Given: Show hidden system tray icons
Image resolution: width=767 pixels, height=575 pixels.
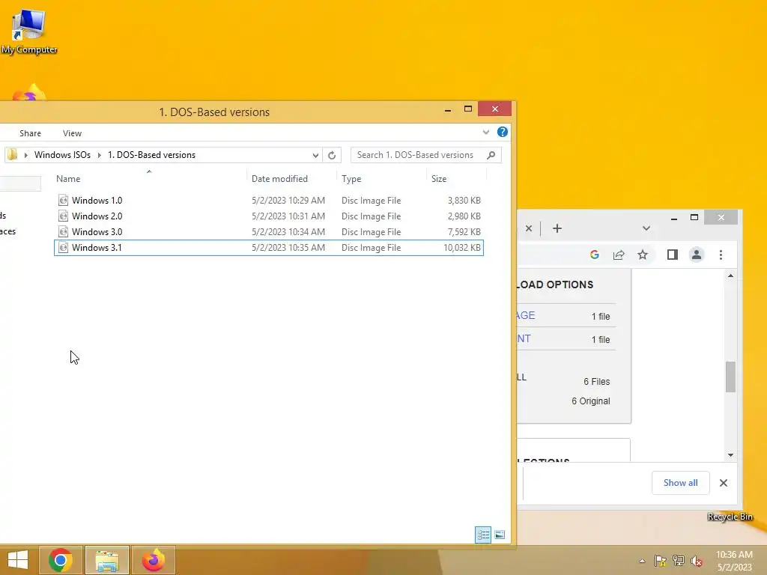Looking at the screenshot, I should (x=642, y=561).
